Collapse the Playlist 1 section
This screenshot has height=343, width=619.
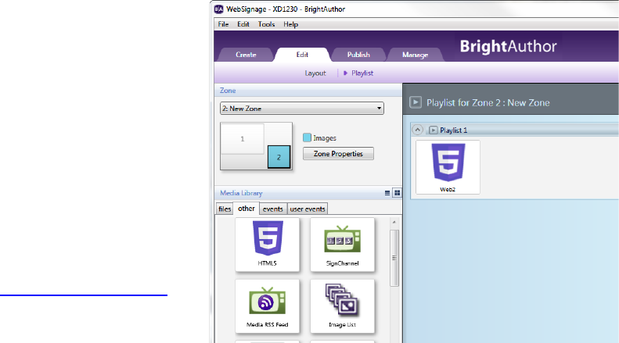[x=417, y=130]
